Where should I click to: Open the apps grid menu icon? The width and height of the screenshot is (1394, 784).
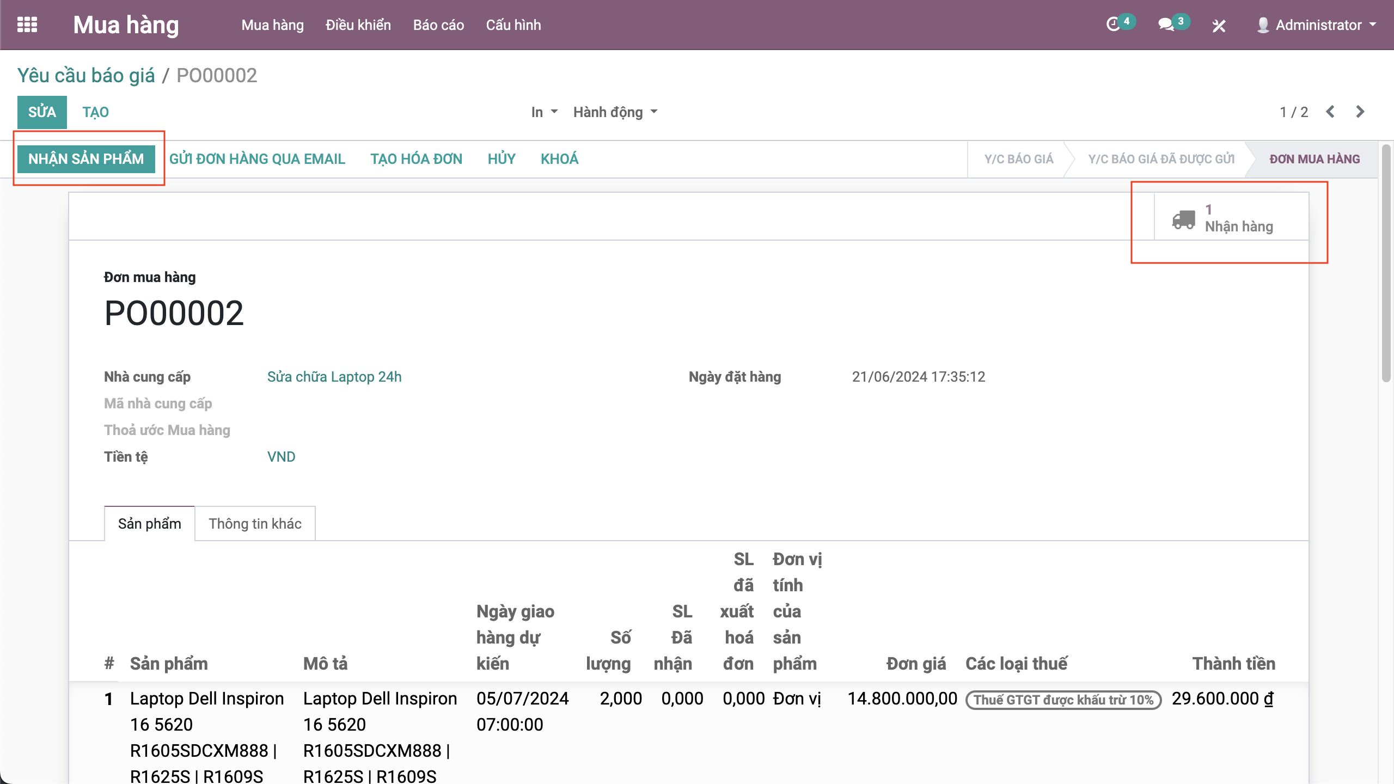click(x=27, y=24)
